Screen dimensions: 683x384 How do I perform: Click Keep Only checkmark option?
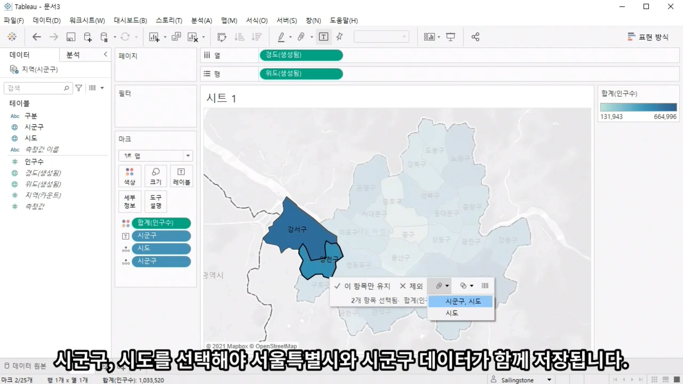363,286
